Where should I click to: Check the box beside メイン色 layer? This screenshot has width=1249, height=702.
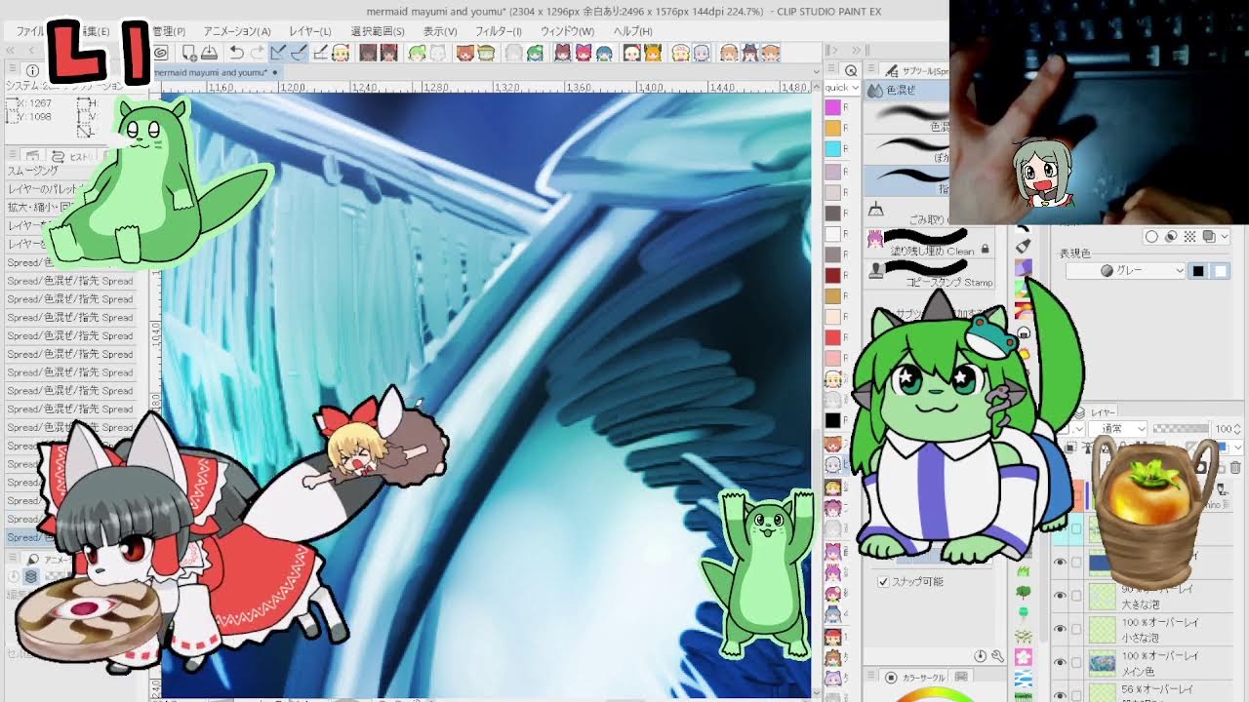point(1076,662)
